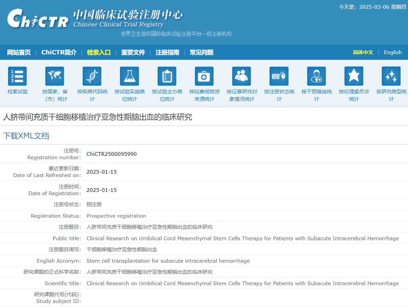This screenshot has height=307, width=408.
Task: Switch language to English
Action: [393, 52]
